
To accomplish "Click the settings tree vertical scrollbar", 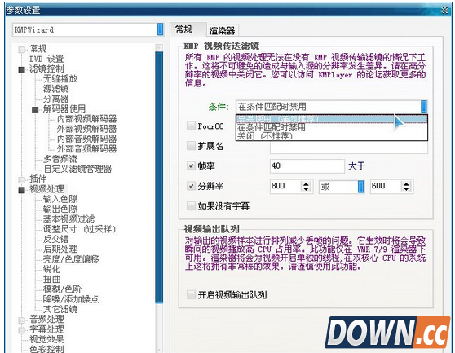I will tap(159, 178).
